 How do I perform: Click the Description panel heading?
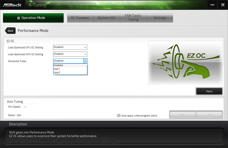point(18,124)
